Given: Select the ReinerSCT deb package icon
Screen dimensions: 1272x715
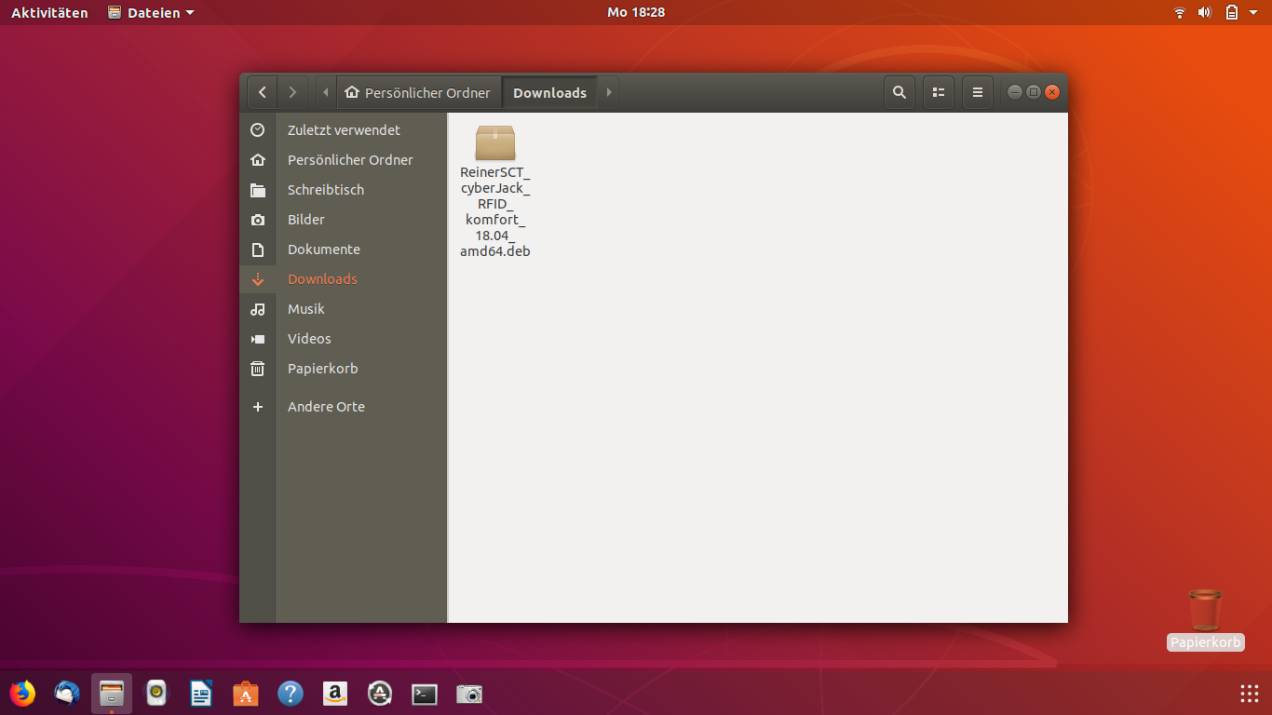Looking at the screenshot, I should pyautogui.click(x=495, y=142).
